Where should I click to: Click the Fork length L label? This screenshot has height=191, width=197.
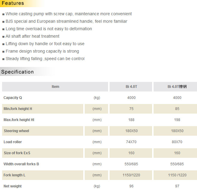click(15, 175)
